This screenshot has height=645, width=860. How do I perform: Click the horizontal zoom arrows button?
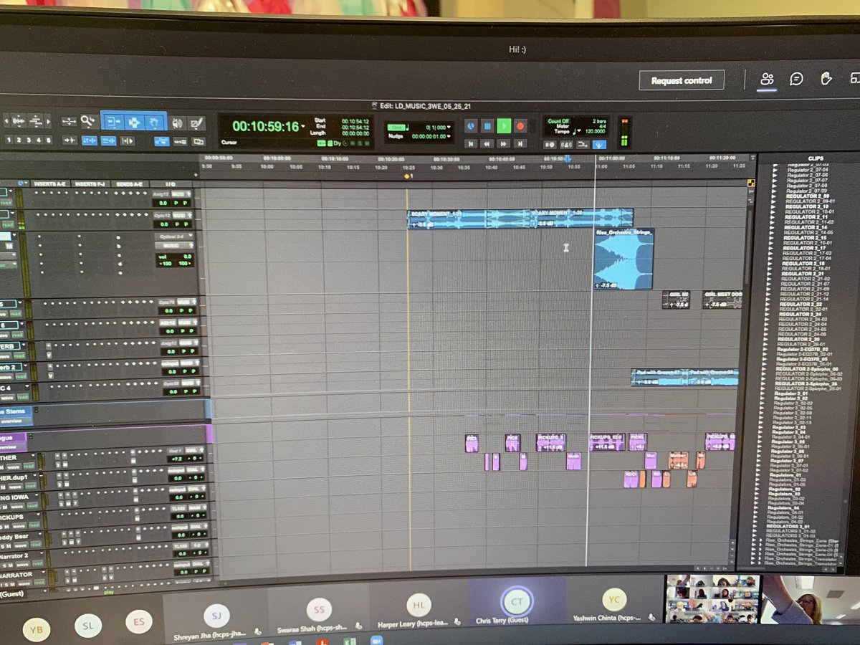click(70, 121)
